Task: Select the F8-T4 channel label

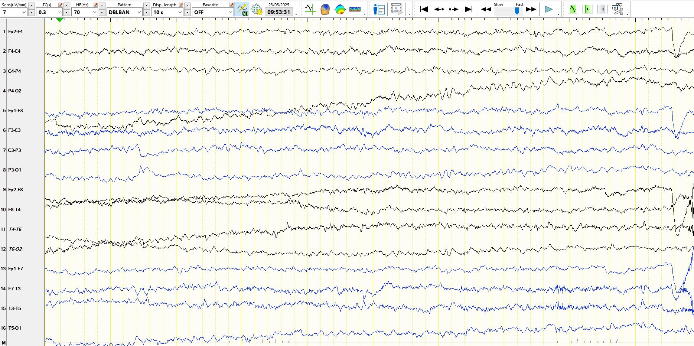Action: 14,209
